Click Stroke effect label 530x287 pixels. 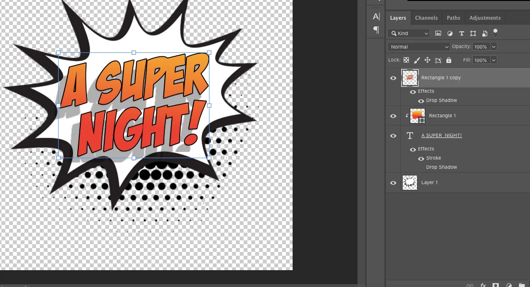[x=433, y=158]
